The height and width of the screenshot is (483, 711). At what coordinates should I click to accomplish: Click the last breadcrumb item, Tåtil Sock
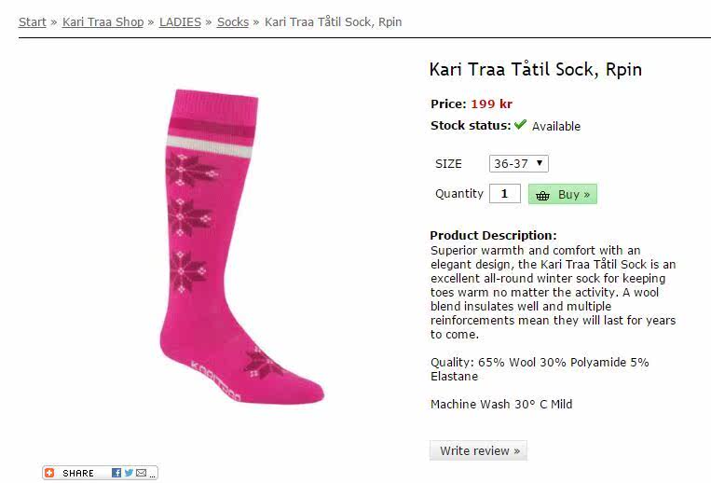334,21
